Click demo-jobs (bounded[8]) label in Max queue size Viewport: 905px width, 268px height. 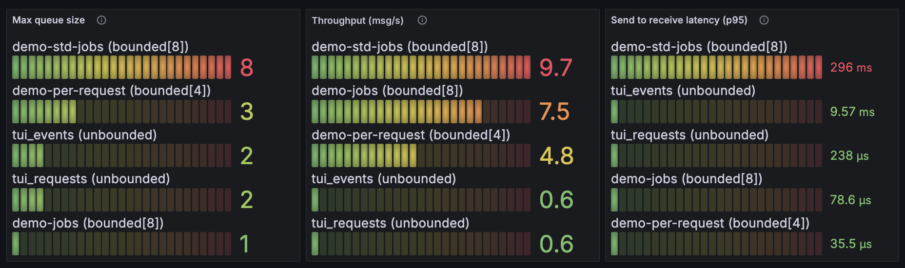[x=88, y=223]
